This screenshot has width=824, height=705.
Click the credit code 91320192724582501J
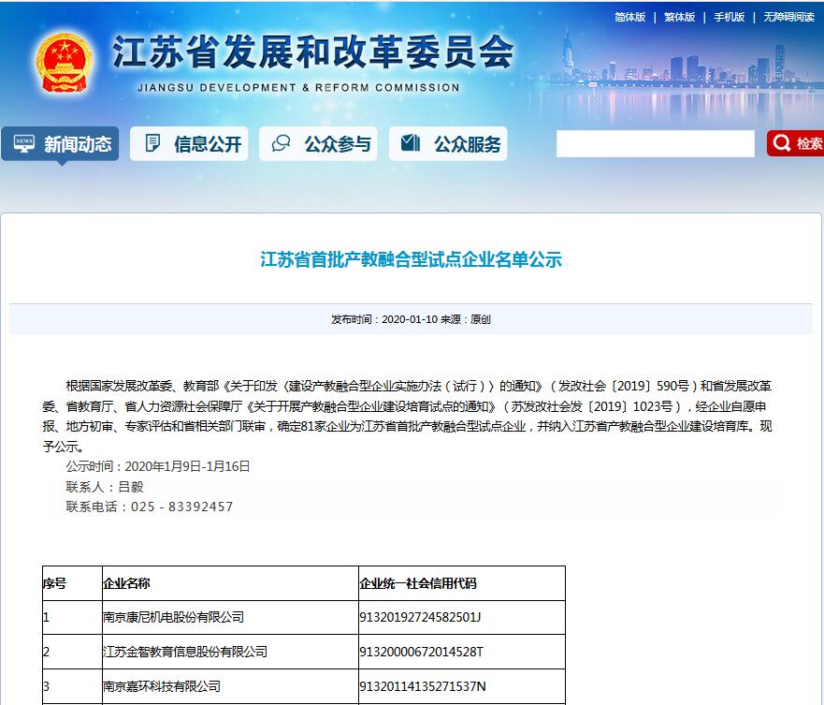coord(420,617)
